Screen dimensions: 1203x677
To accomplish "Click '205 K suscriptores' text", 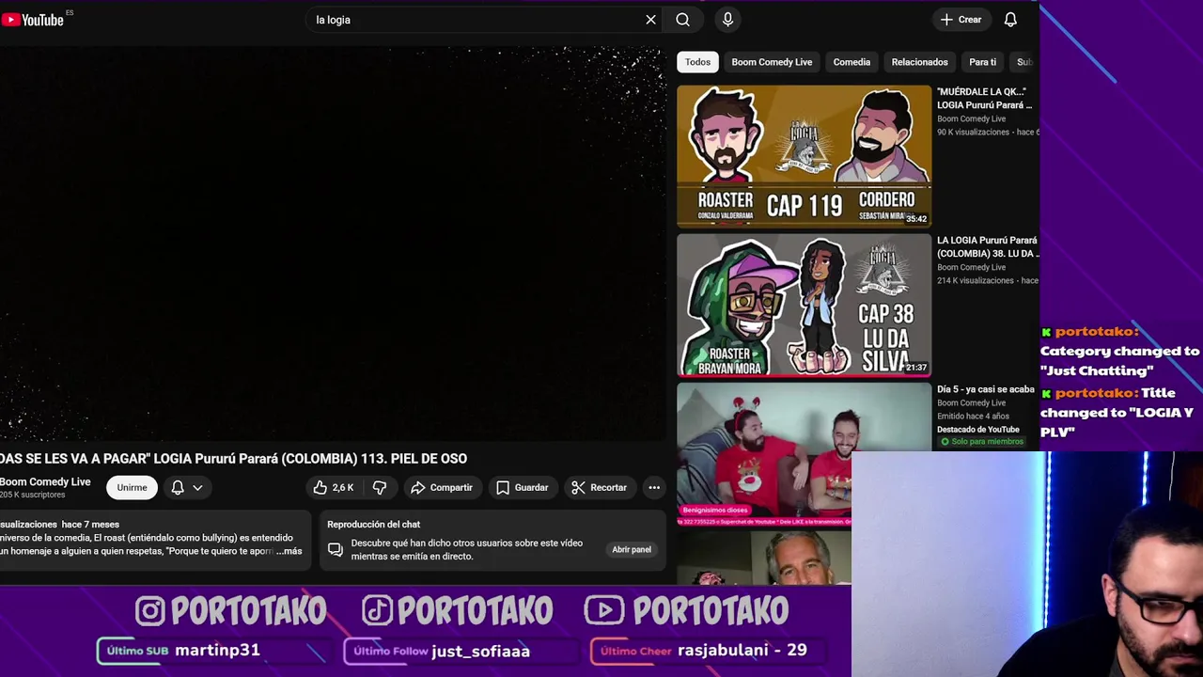I will tap(33, 495).
